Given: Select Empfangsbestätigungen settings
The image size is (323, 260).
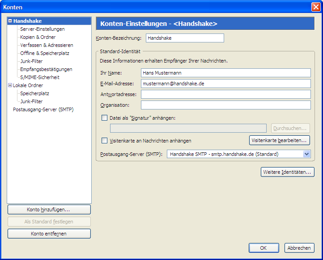Looking at the screenshot, I should (46, 69).
